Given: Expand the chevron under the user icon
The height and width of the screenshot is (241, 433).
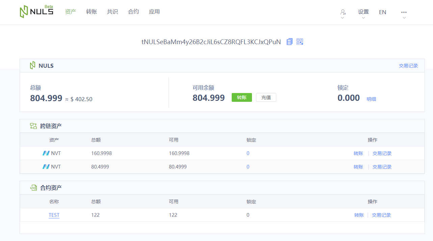Looking at the screenshot, I should coord(342,18).
